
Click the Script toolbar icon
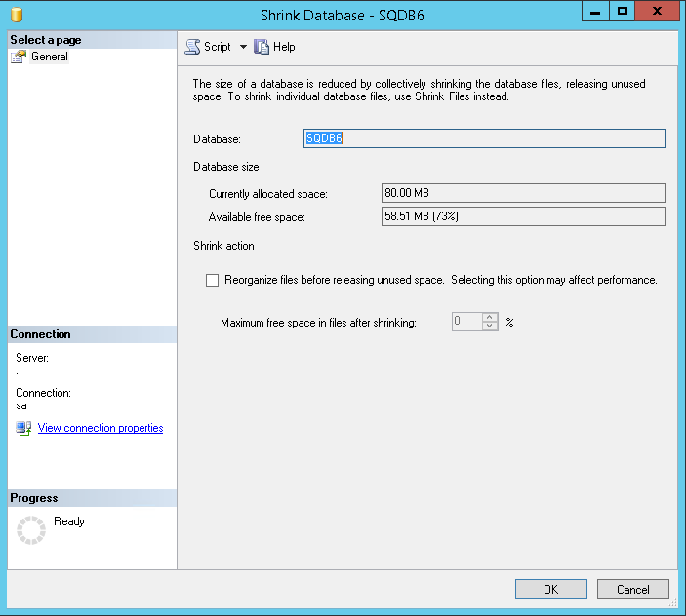click(x=192, y=47)
